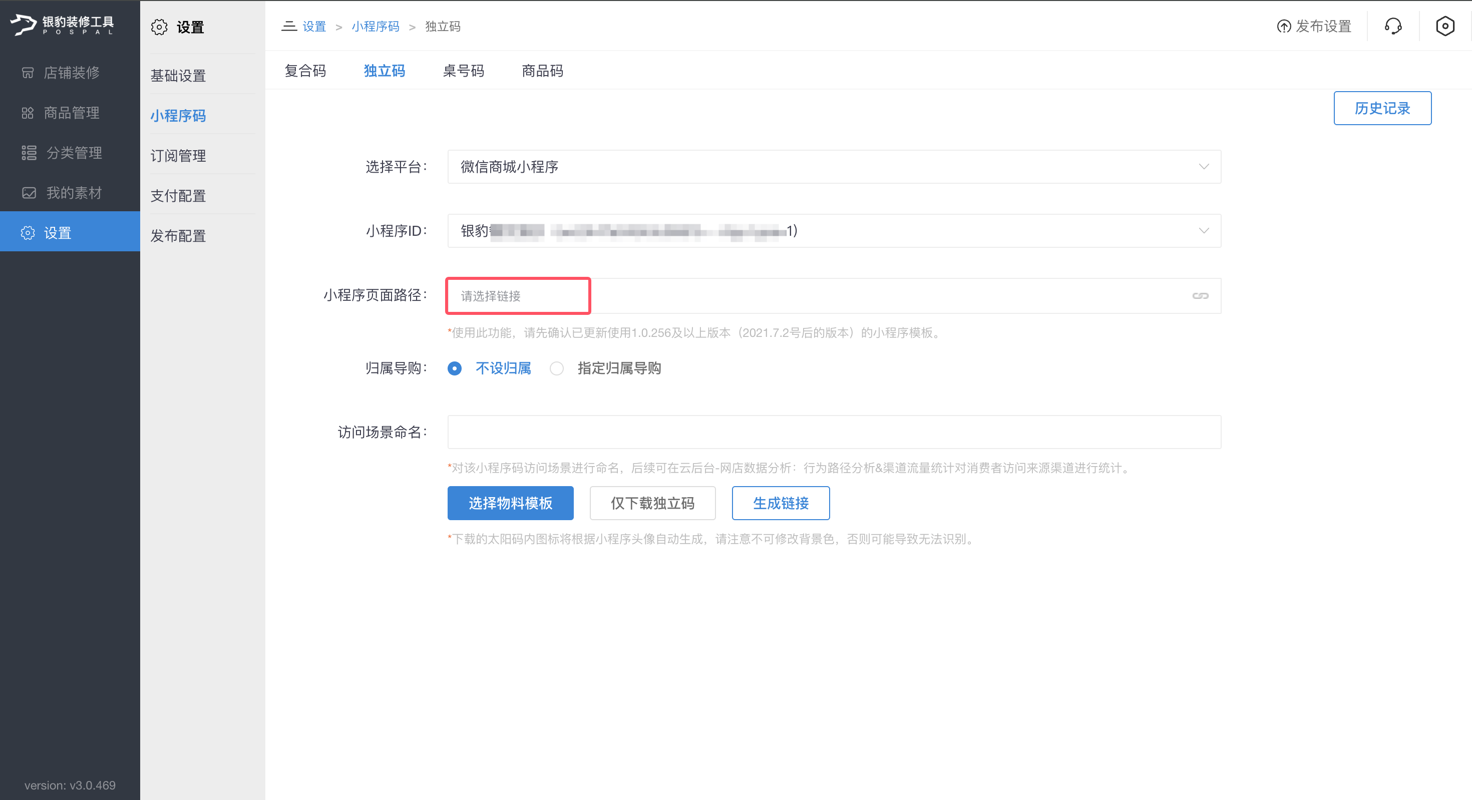Screen dimensions: 1472x800
Task: Click the 独立码 breadcrumb text
Action: 443,27
